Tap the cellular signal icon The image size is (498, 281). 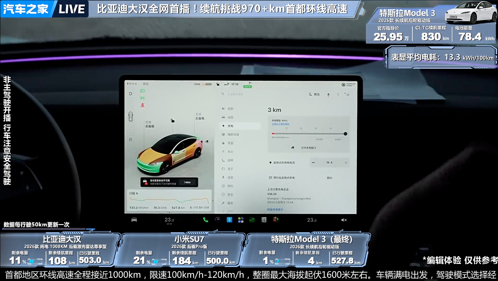tap(347, 94)
